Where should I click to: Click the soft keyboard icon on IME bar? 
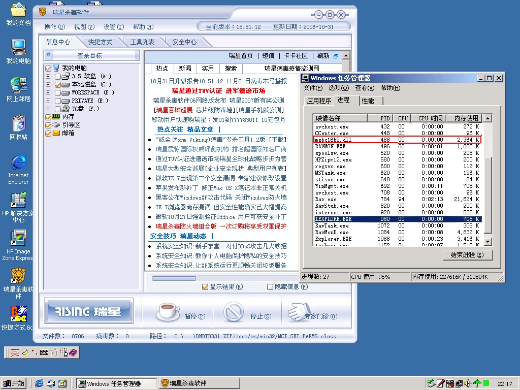[44, 352]
